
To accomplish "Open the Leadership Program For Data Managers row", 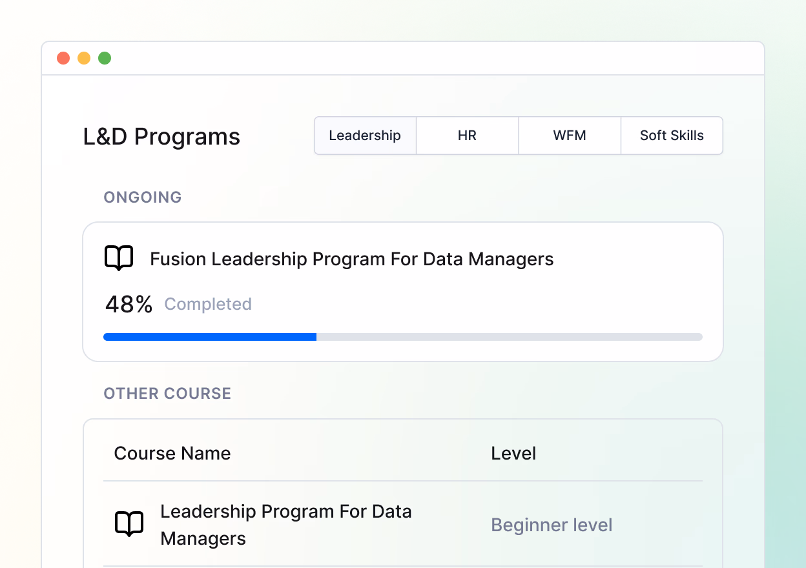I will [x=285, y=525].
